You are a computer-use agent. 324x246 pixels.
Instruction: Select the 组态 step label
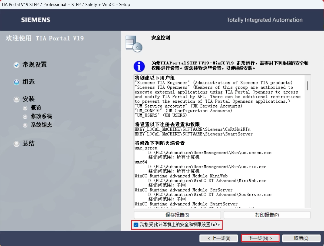[28, 82]
